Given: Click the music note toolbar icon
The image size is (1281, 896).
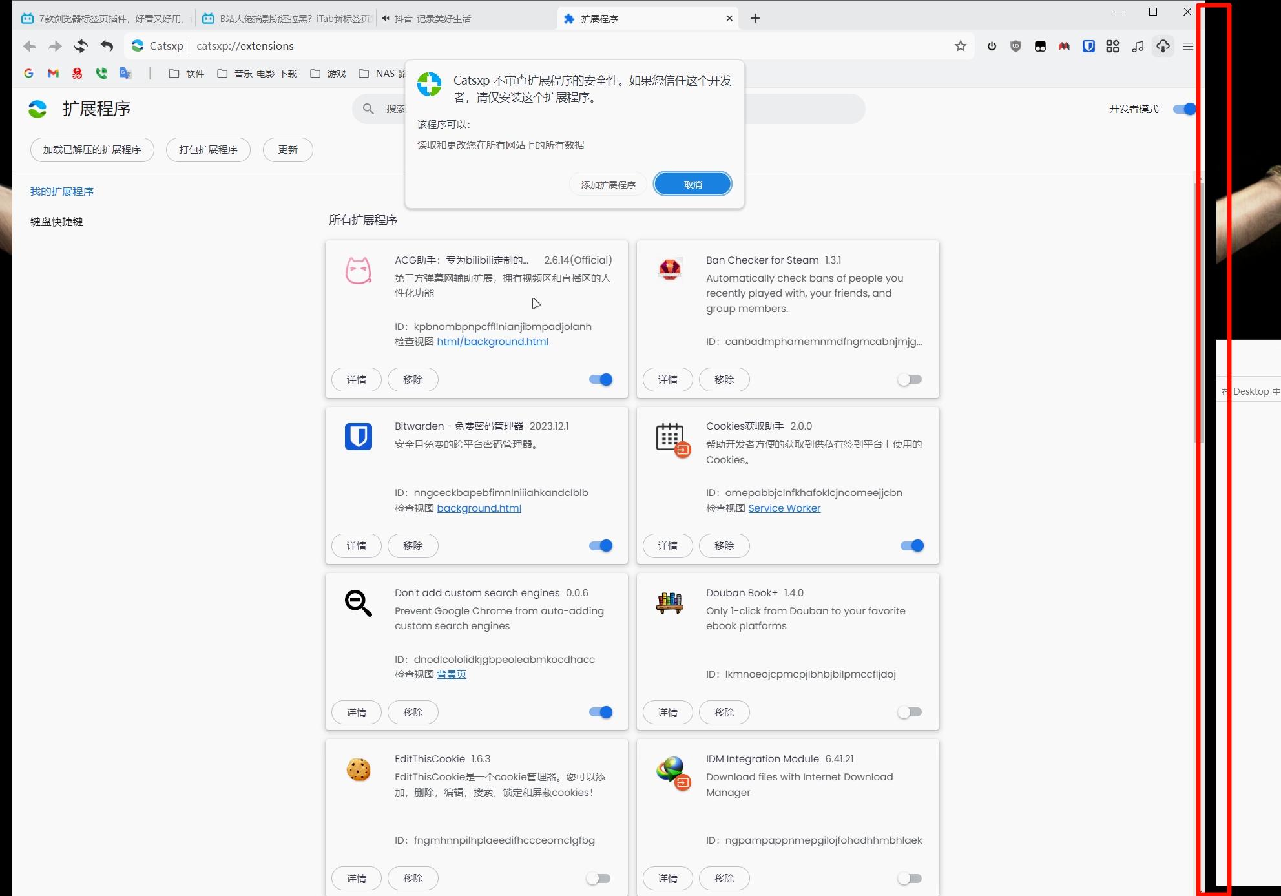Looking at the screenshot, I should tap(1138, 46).
